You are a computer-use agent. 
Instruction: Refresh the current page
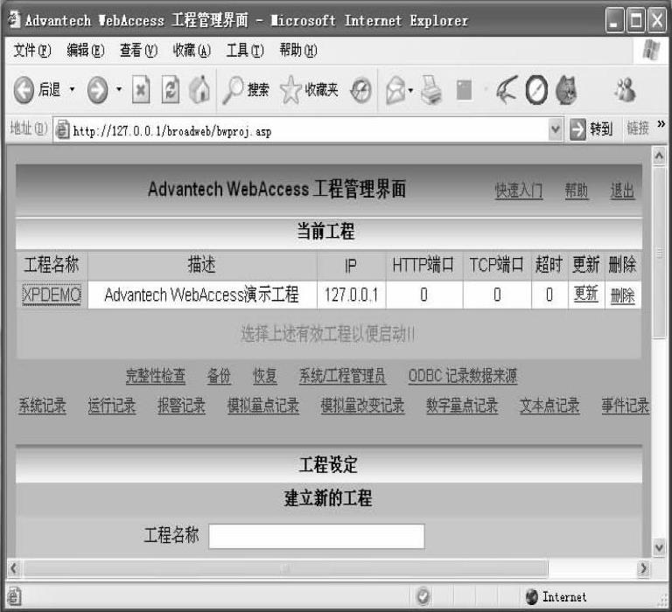coord(170,90)
